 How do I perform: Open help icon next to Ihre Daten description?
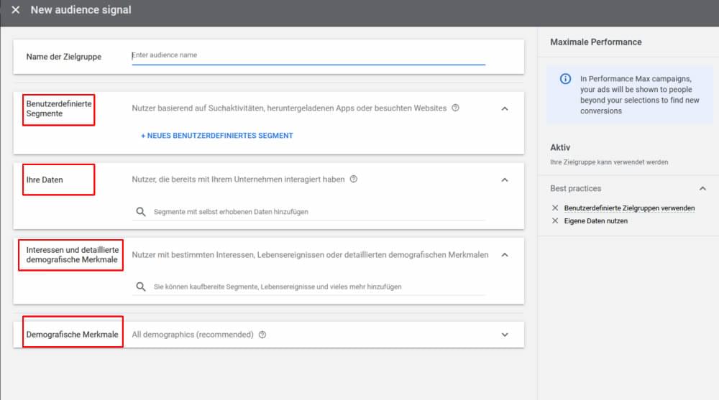click(354, 179)
